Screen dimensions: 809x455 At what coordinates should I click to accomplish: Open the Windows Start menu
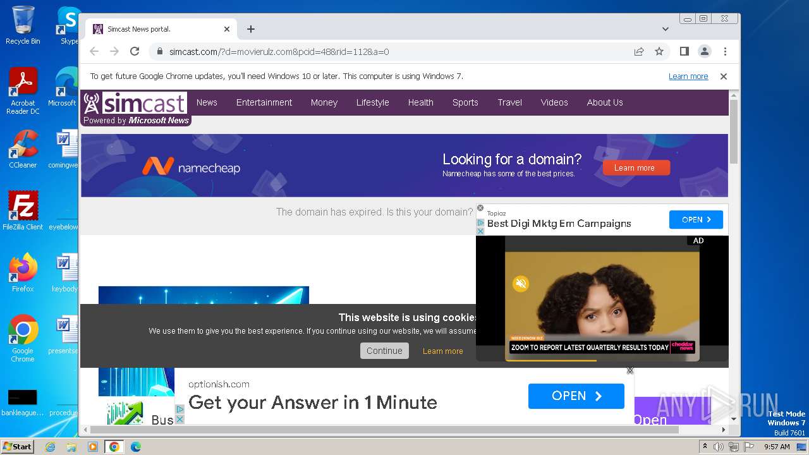pyautogui.click(x=18, y=447)
